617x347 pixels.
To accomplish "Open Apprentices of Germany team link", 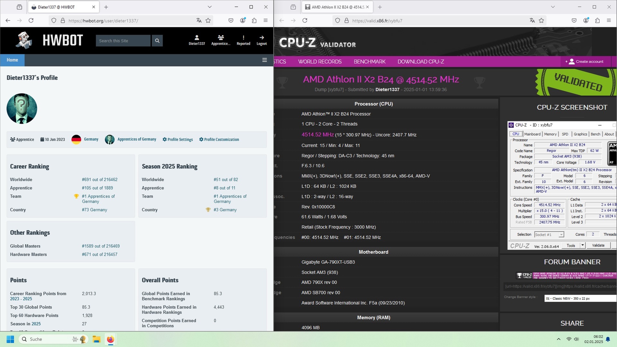I will (137, 139).
